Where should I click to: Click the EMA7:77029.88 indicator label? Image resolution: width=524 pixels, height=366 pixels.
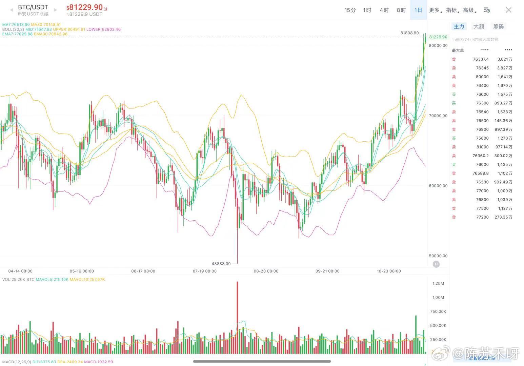pyautogui.click(x=17, y=34)
